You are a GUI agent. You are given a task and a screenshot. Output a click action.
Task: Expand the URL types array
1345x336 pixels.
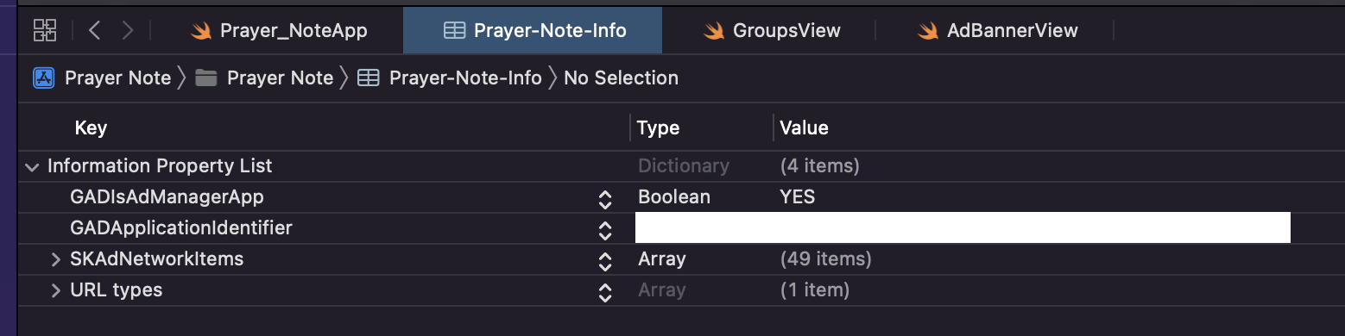click(55, 290)
